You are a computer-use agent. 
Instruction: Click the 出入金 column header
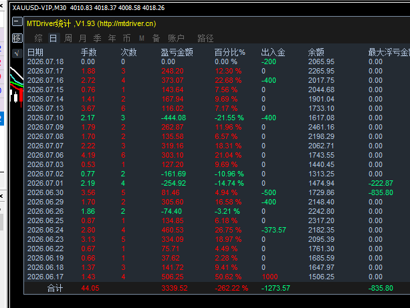click(273, 52)
